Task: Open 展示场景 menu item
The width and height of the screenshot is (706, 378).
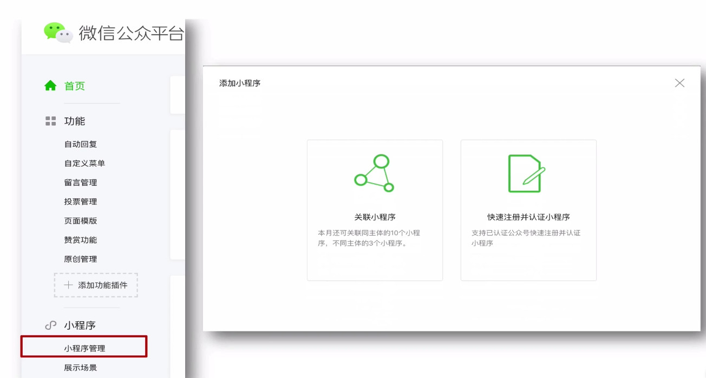Action: point(81,368)
